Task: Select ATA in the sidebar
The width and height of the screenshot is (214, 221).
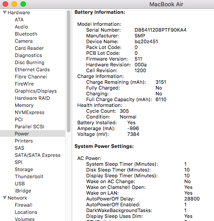Action: pos(19,20)
